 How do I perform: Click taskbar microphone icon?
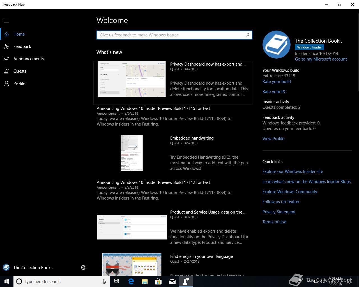104,281
